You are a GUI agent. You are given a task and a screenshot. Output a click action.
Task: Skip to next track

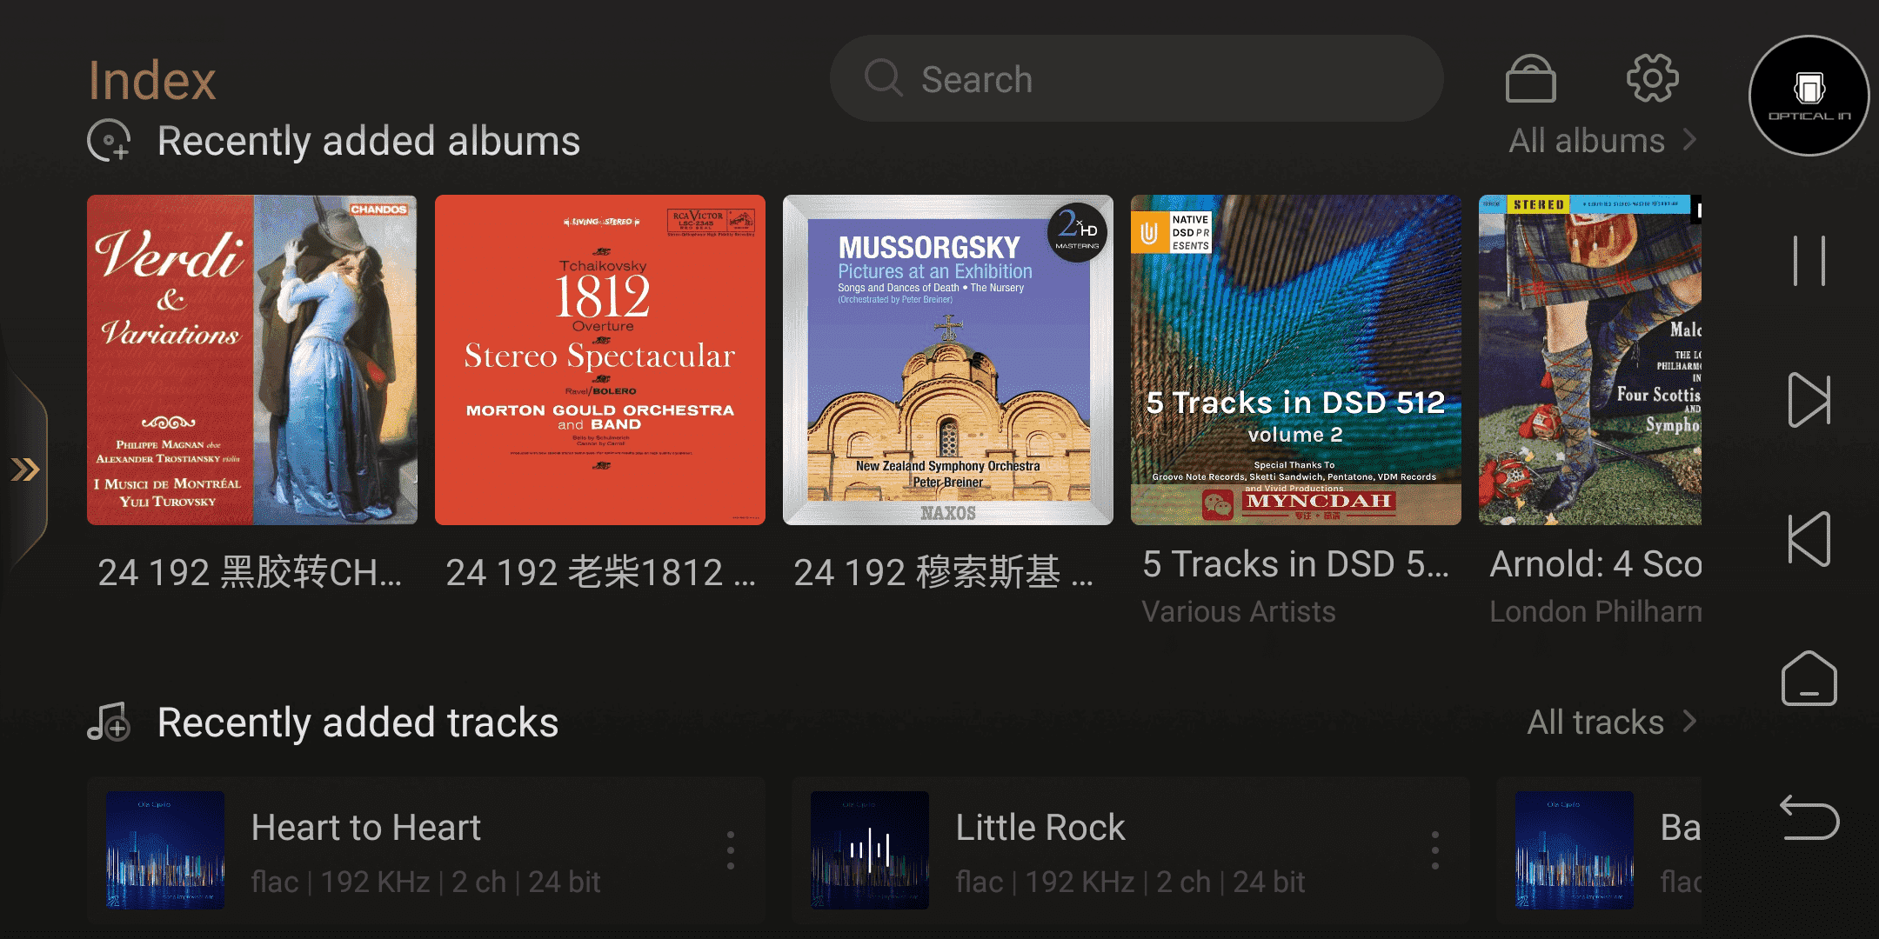coord(1809,400)
